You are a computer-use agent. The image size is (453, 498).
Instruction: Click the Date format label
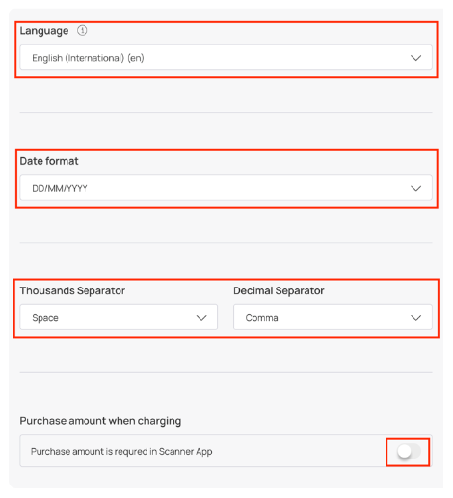click(x=49, y=161)
